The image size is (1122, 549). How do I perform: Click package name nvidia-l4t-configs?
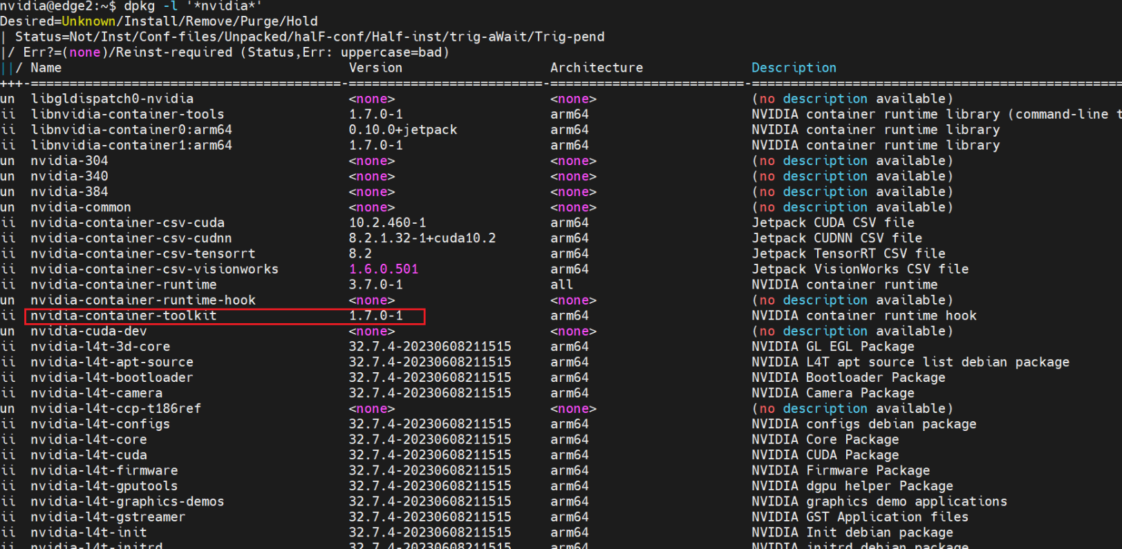coord(100,424)
